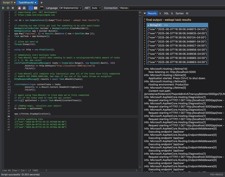Collapse the String[9] result table
This screenshot has height=177, width=225.
click(x=148, y=25)
